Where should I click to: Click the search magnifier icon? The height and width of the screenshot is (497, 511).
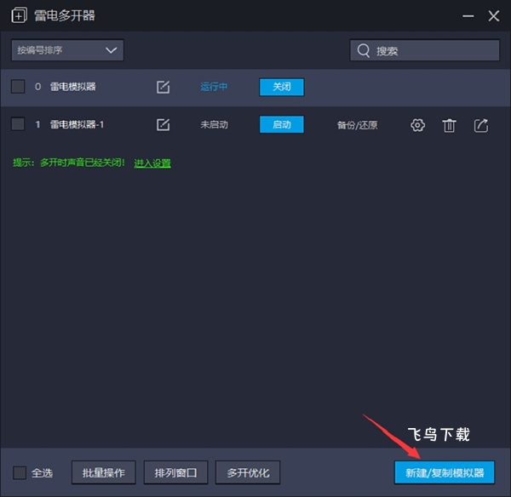pyautogui.click(x=364, y=50)
